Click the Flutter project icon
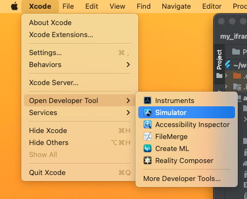 pyautogui.click(x=228, y=65)
